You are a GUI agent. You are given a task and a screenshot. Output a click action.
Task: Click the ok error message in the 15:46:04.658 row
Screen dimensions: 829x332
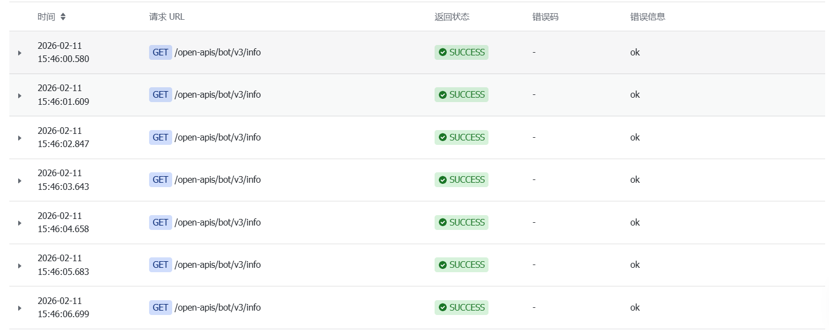coord(635,222)
